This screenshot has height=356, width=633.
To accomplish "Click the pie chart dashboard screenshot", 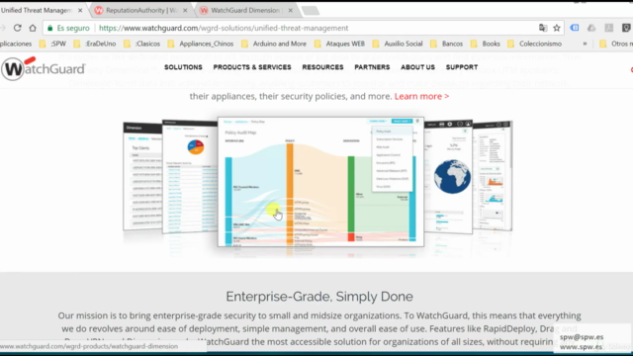I will click(190, 176).
